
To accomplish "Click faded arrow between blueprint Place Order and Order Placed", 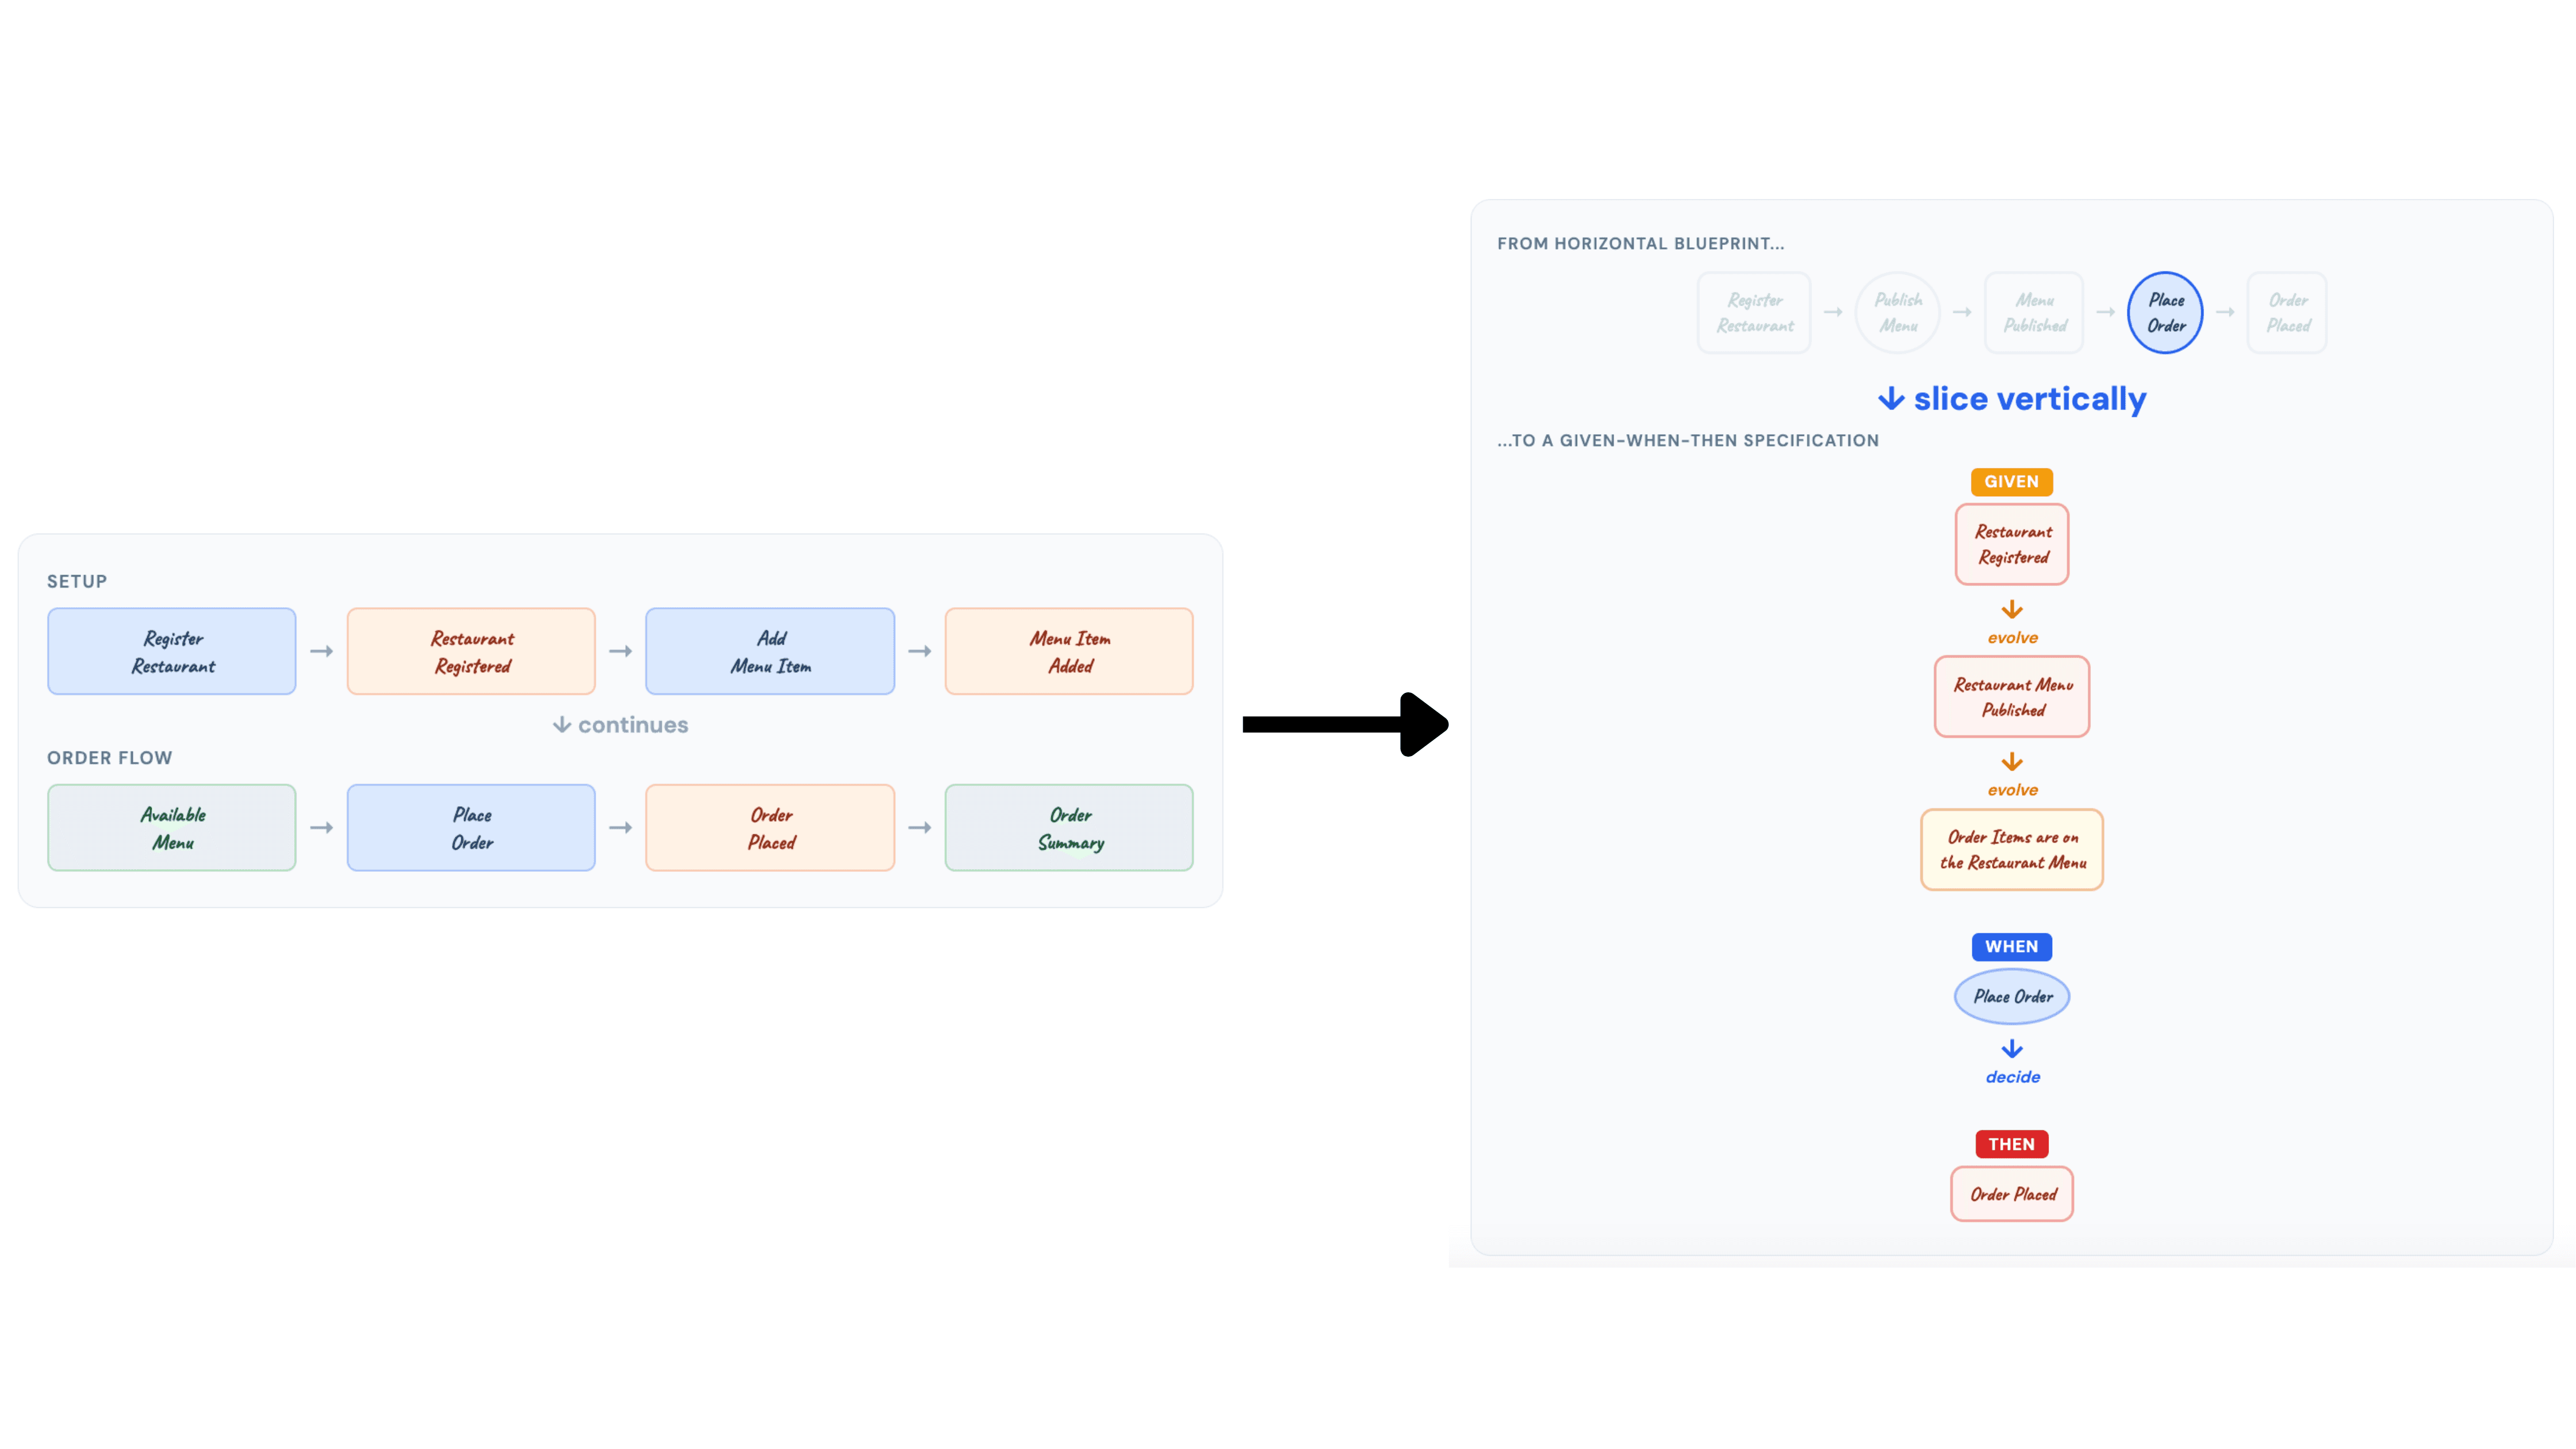I will coord(2226,312).
